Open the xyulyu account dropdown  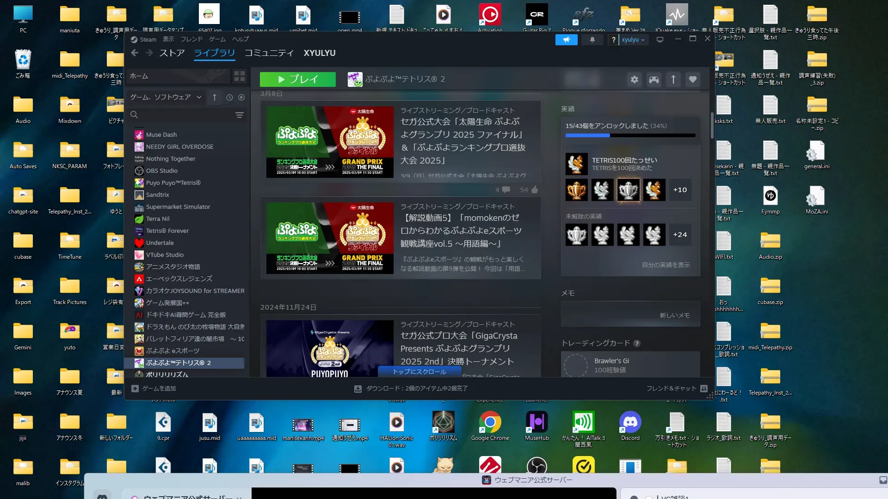click(x=633, y=40)
